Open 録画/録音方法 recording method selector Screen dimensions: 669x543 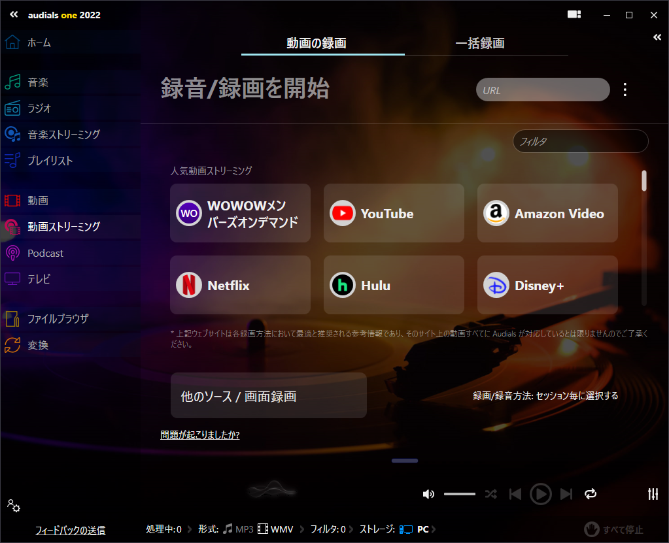click(545, 396)
